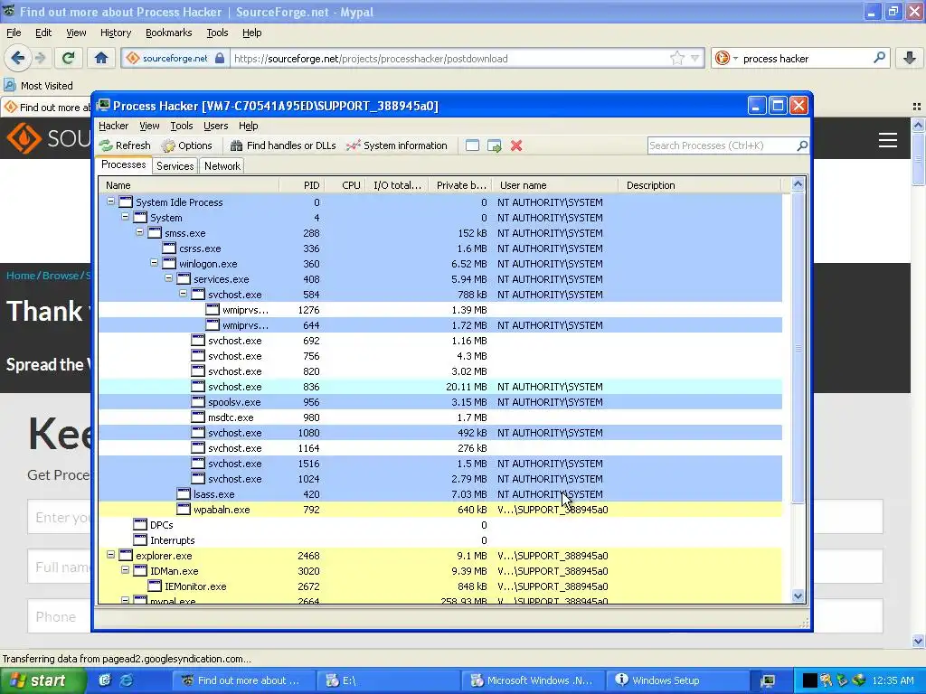Open SourceForge hamburger menu icon

coord(888,140)
